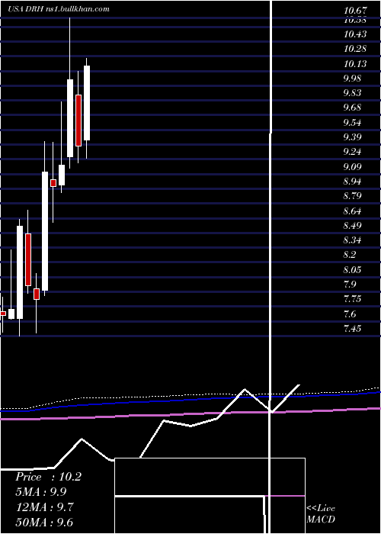Click the 'USA DRH ns1.bullkhan.com' chart title
This screenshot has width=381, height=534.
[59, 9]
